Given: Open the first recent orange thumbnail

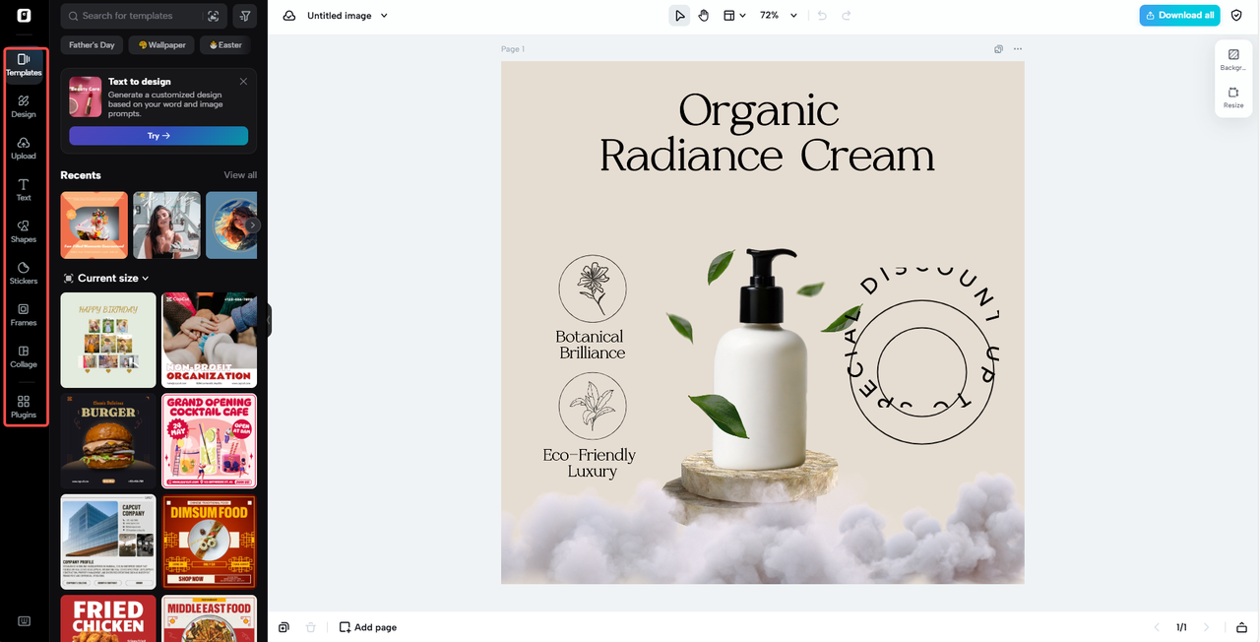Looking at the screenshot, I should pos(94,225).
